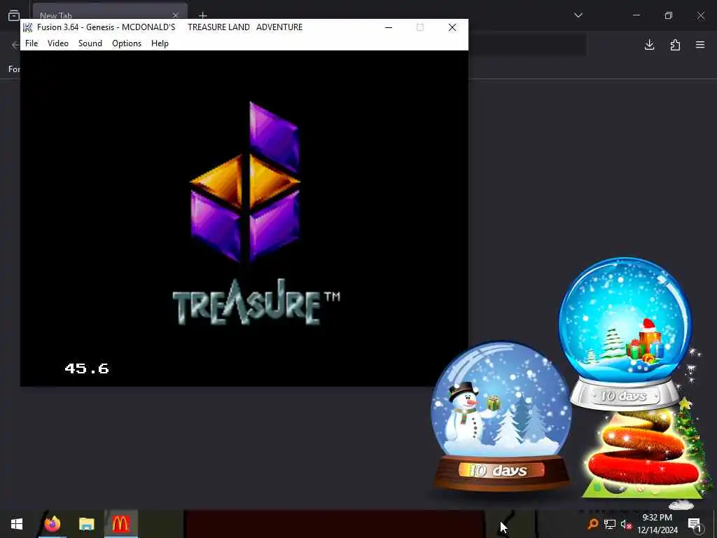The height and width of the screenshot is (538, 717).
Task: Open File Explorer from the taskbar
Action: click(x=86, y=524)
